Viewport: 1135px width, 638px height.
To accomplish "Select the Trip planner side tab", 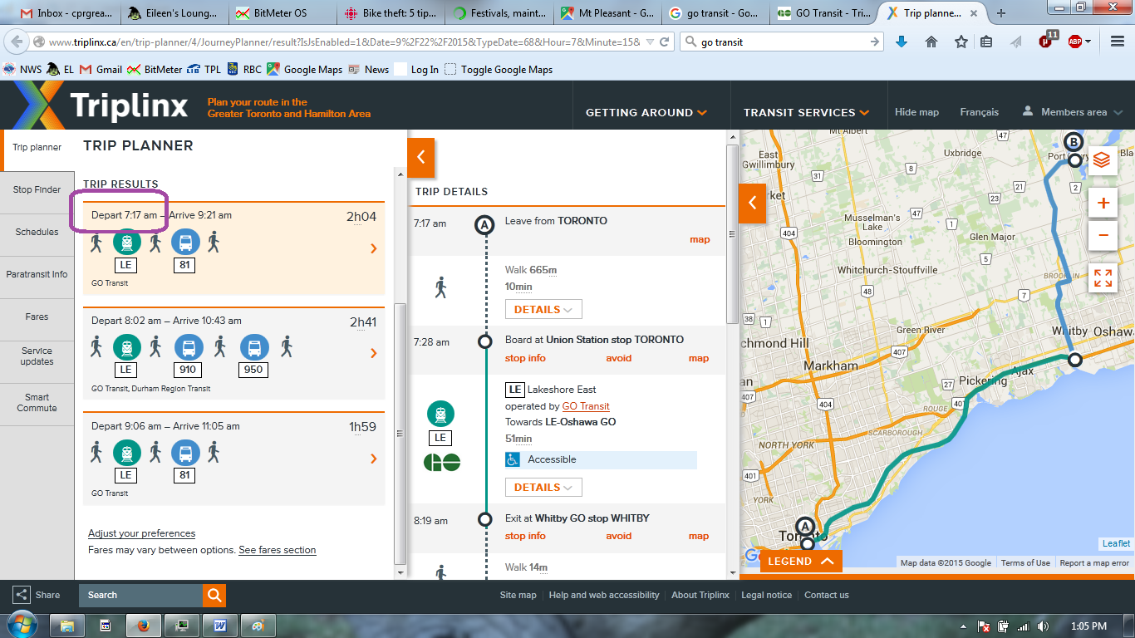I will click(37, 148).
